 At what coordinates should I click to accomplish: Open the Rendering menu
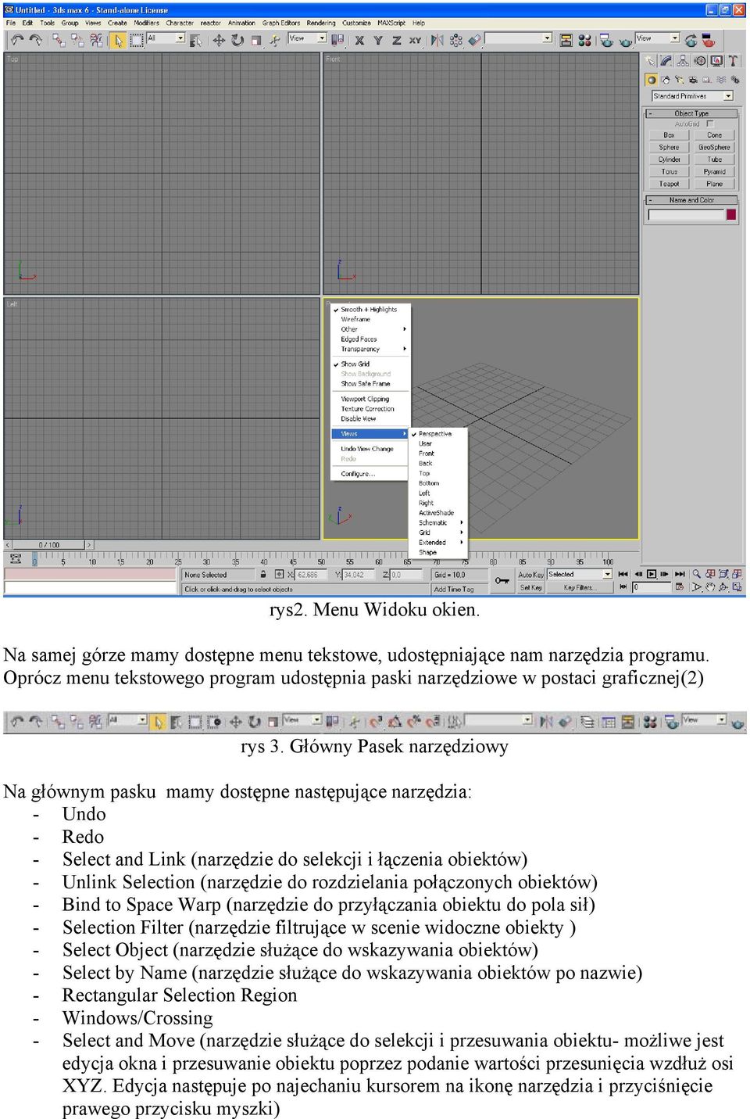tap(321, 23)
